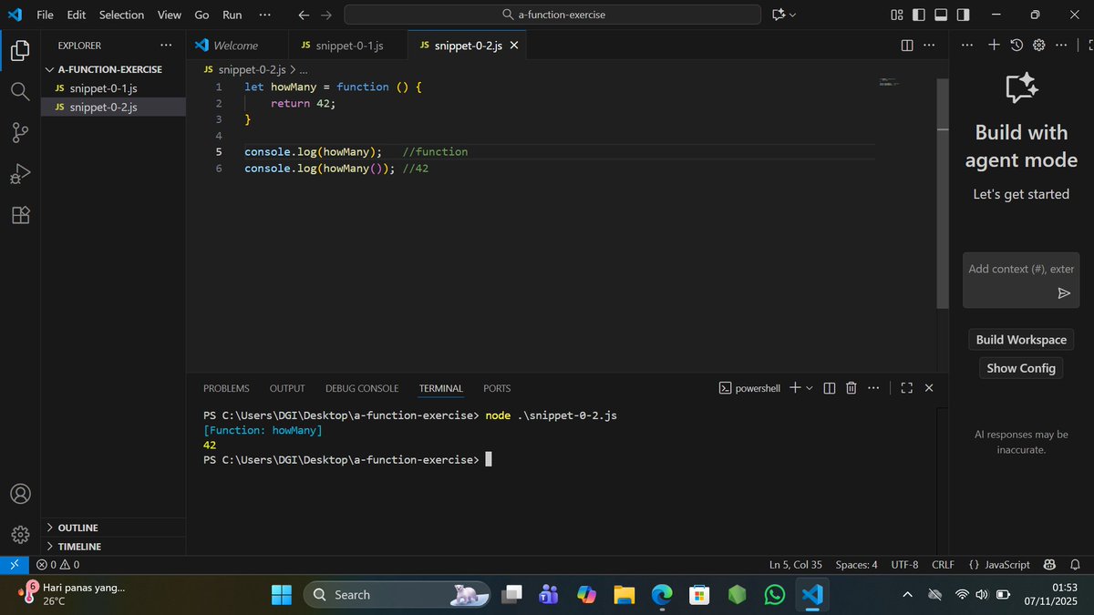Change indentation via Spaces: 4 in status bar
The height and width of the screenshot is (615, 1094).
tap(856, 564)
